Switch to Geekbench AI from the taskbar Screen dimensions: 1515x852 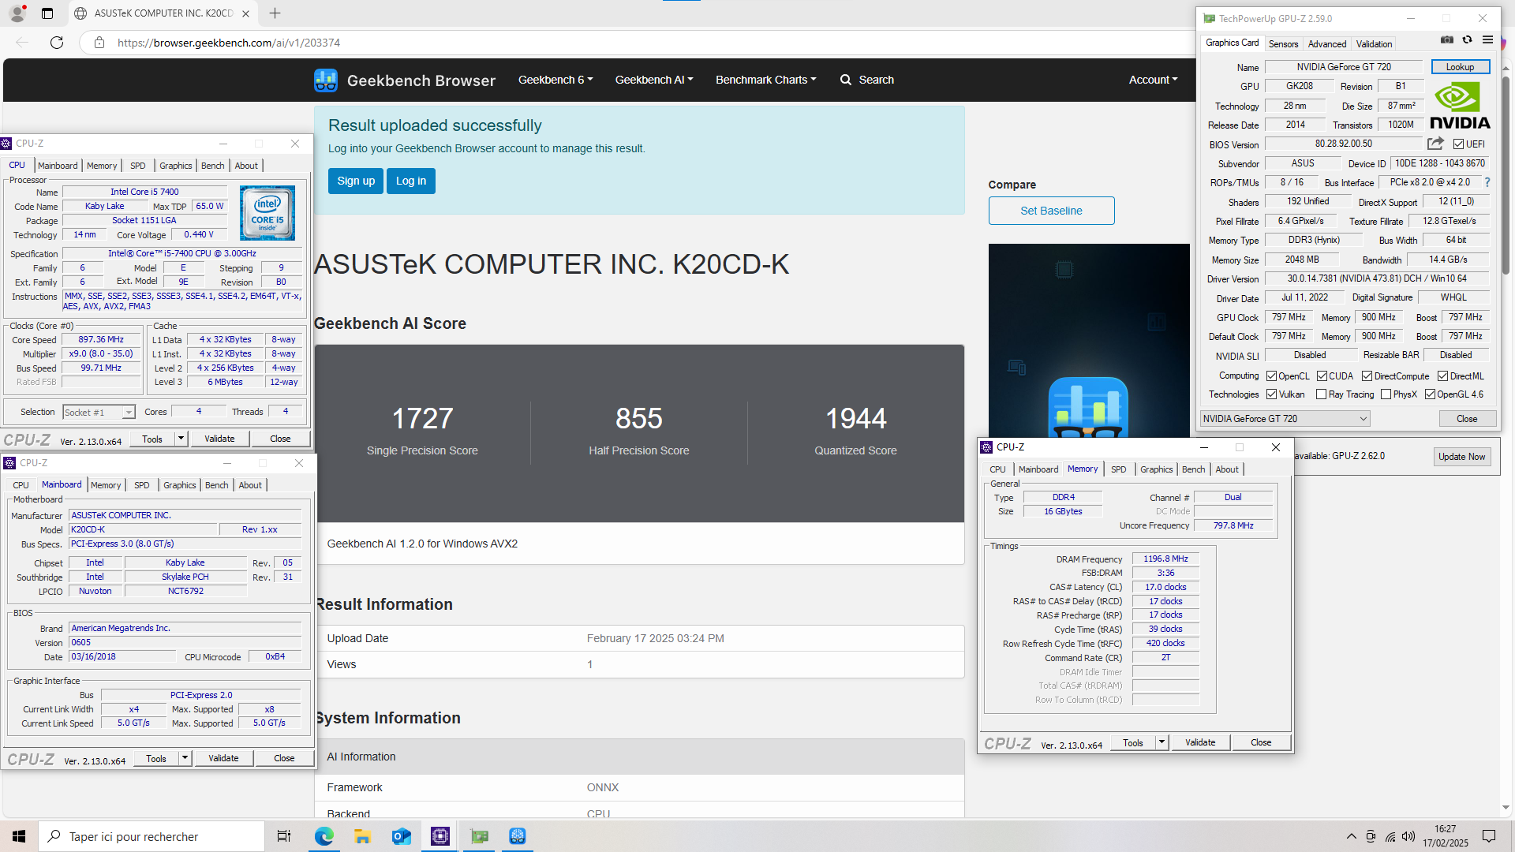(x=518, y=836)
